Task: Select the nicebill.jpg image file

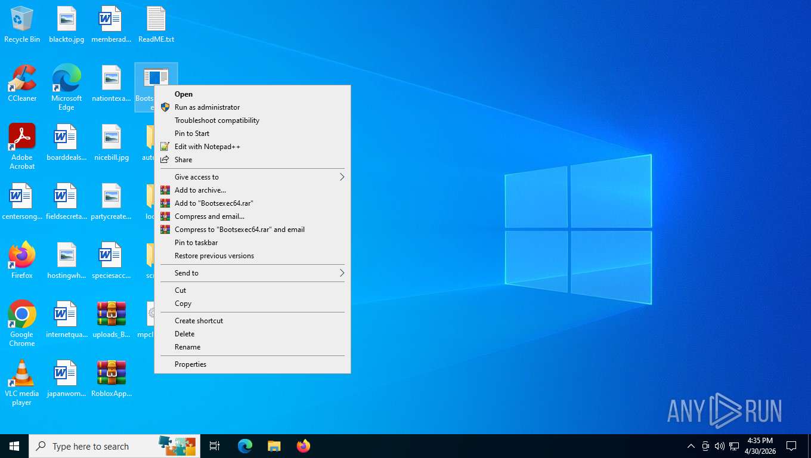Action: [112, 143]
